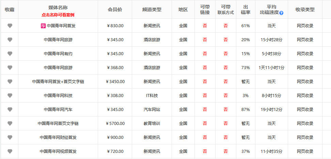Viewport: 331px width, 159px height.
Task: View the 中国青年网财经首发 case link
Action: coord(58,138)
